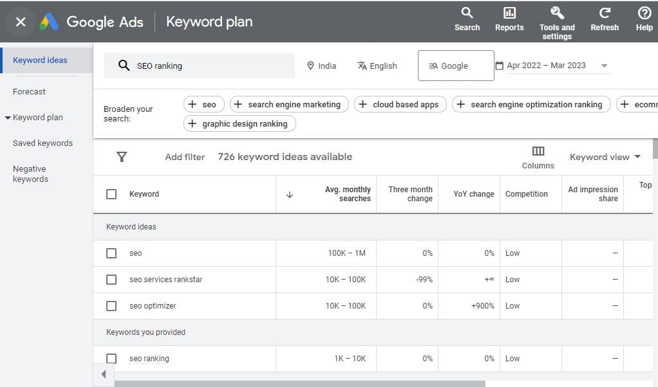Check the box for keyword seo
658x387 pixels.
(111, 253)
